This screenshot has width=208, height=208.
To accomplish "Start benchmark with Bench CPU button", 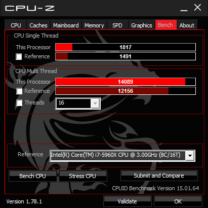I will 32,176.
